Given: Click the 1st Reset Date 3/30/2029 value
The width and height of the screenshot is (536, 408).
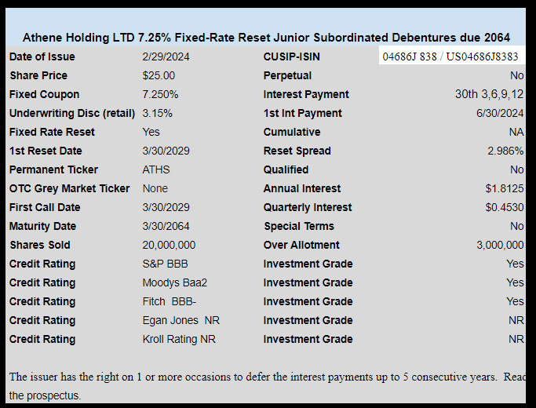Looking at the screenshot, I should point(166,151).
